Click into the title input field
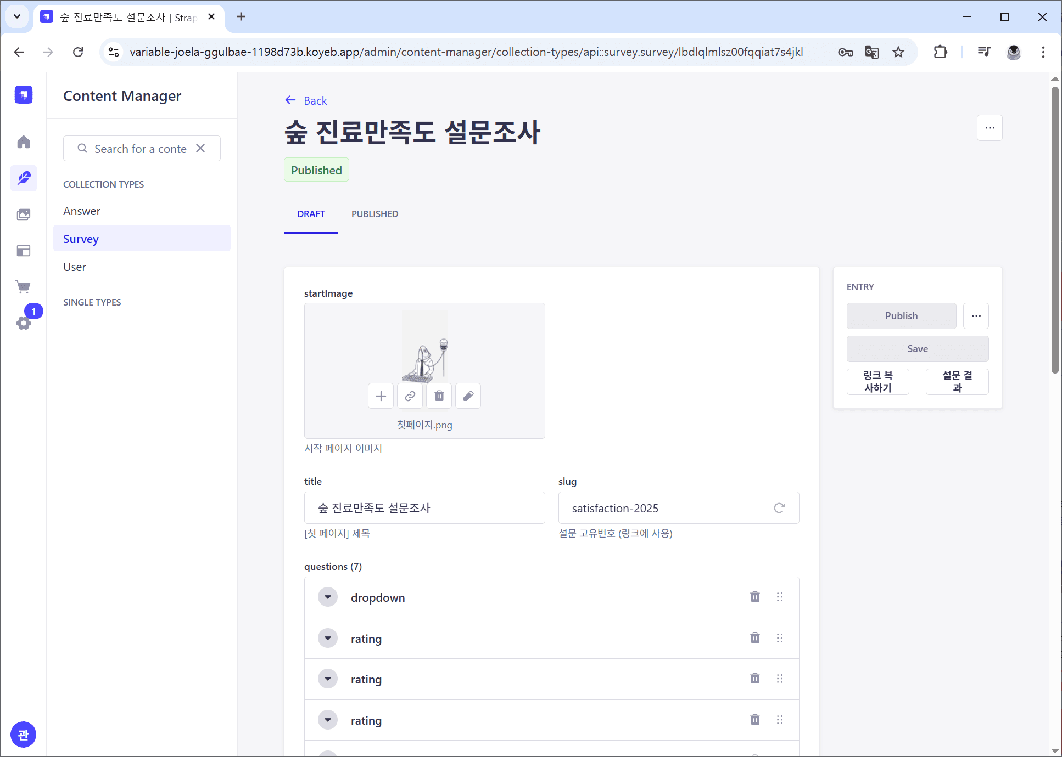1062x757 pixels. tap(424, 508)
